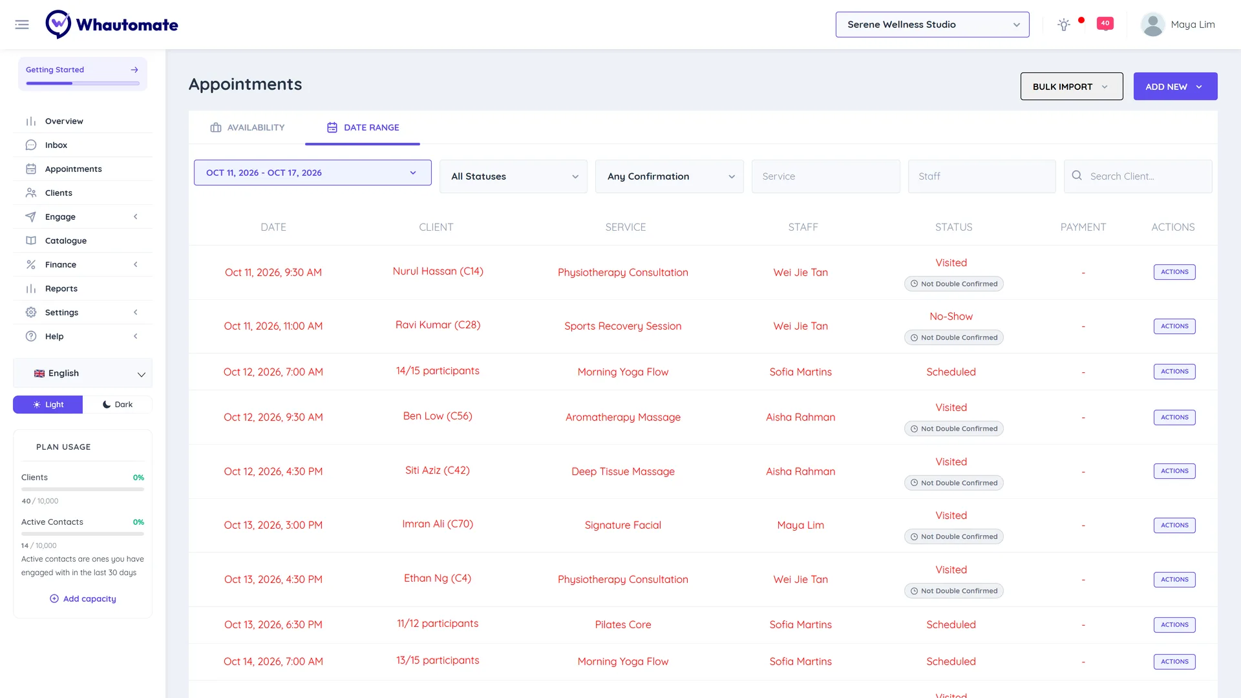Expand the Engage submenu chevron
This screenshot has height=698, width=1241.
click(136, 217)
